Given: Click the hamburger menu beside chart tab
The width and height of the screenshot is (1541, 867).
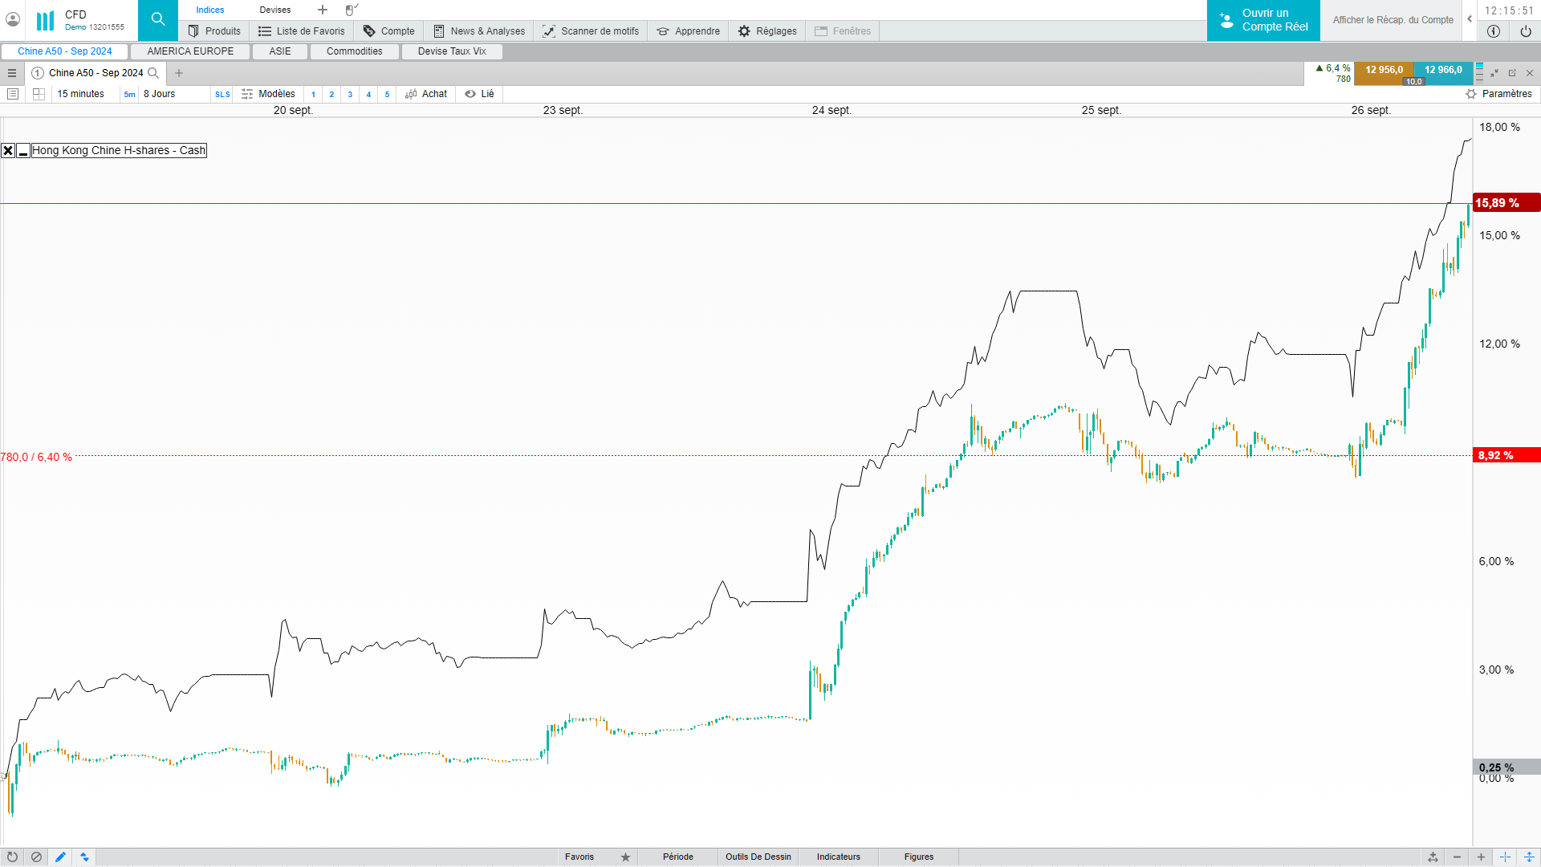Looking at the screenshot, I should (12, 73).
